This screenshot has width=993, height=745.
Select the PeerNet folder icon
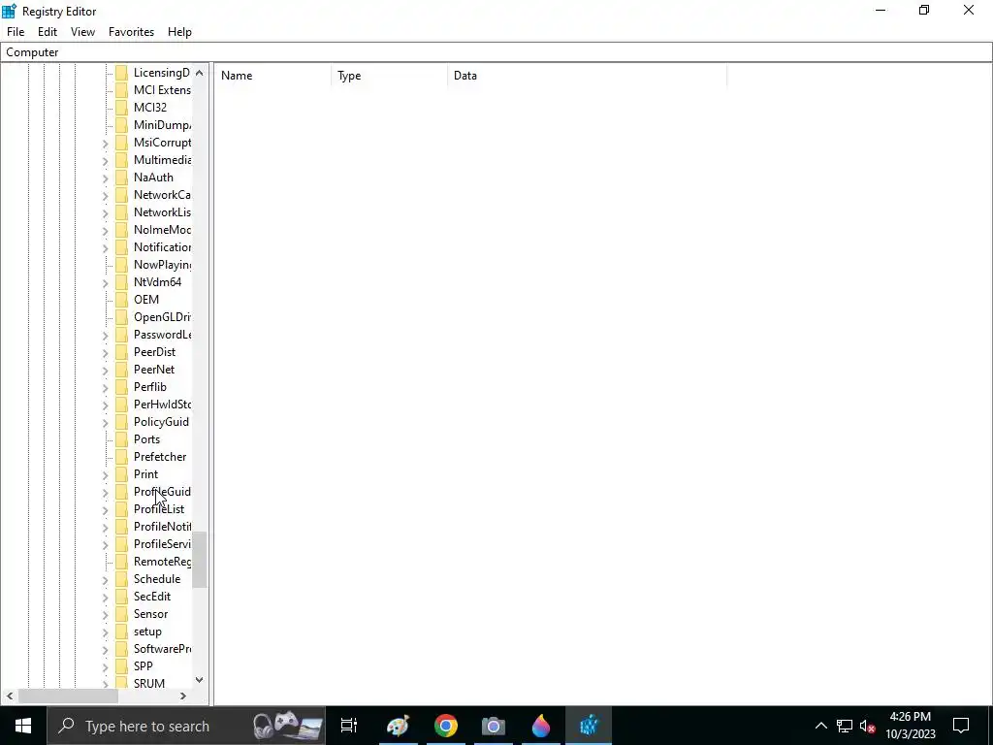(121, 370)
